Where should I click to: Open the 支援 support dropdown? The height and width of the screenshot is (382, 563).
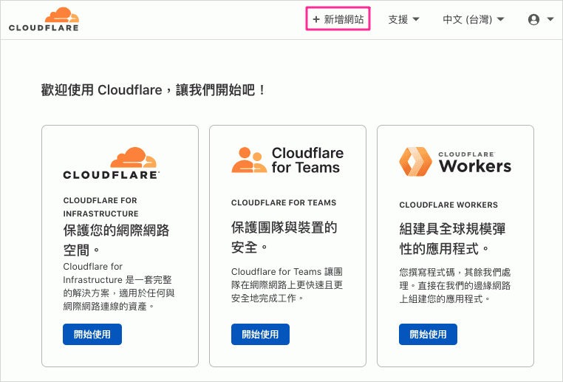point(403,19)
